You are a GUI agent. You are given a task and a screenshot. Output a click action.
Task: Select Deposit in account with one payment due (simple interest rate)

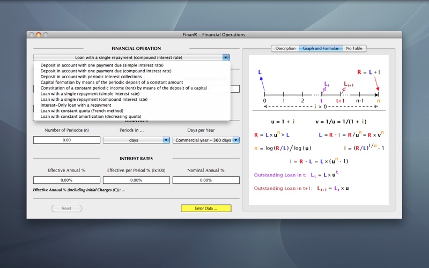click(102, 65)
